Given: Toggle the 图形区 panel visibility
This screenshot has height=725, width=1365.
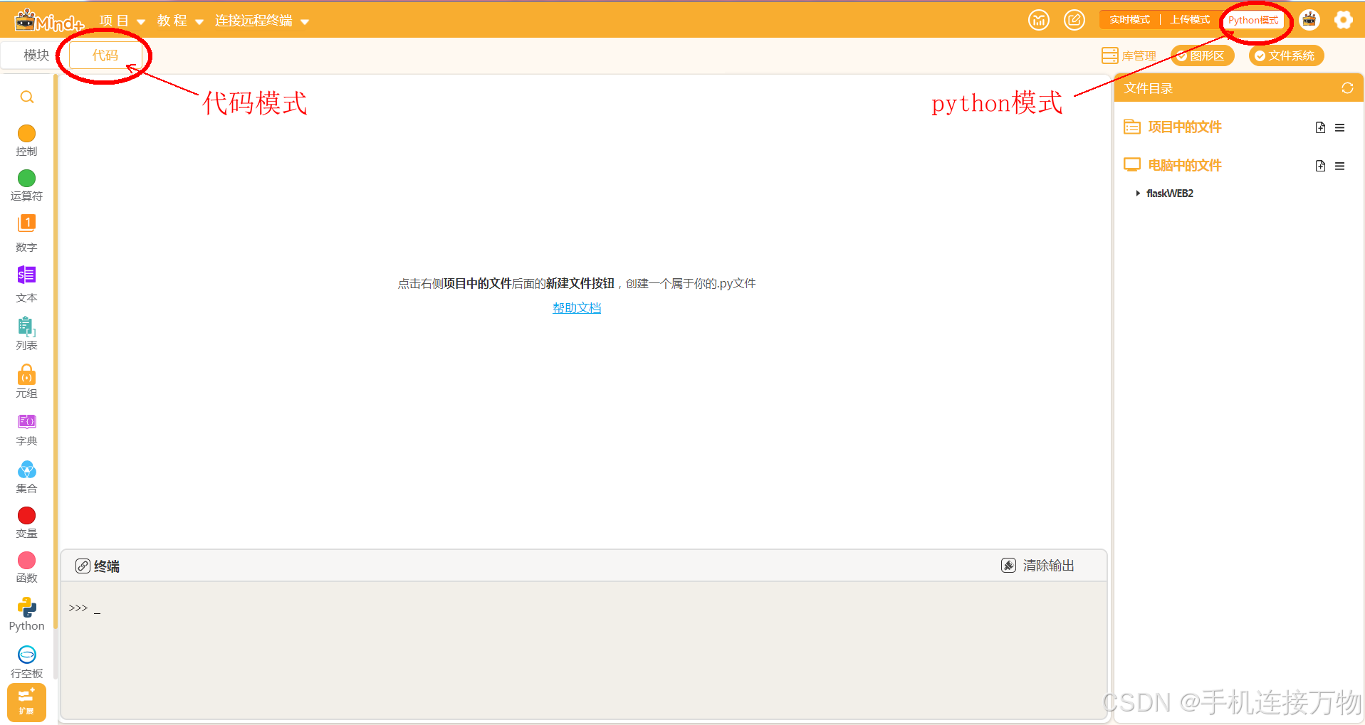Looking at the screenshot, I should click(x=1202, y=55).
